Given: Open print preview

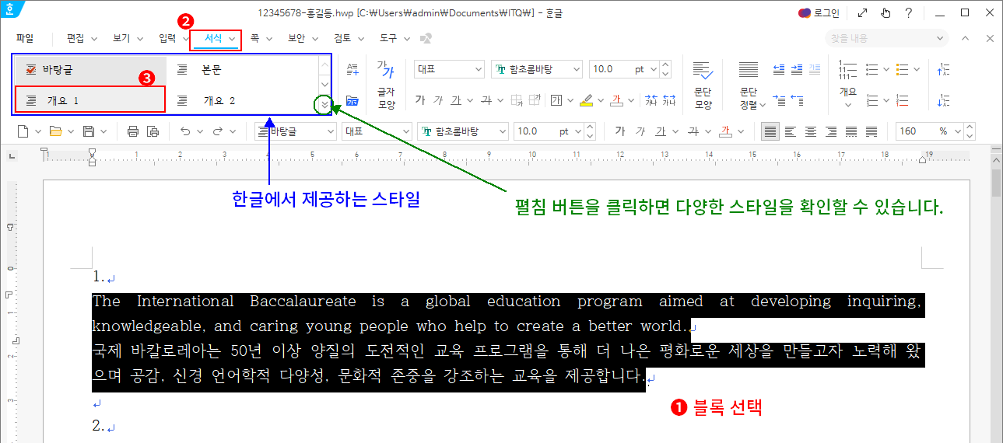Looking at the screenshot, I should (153, 131).
